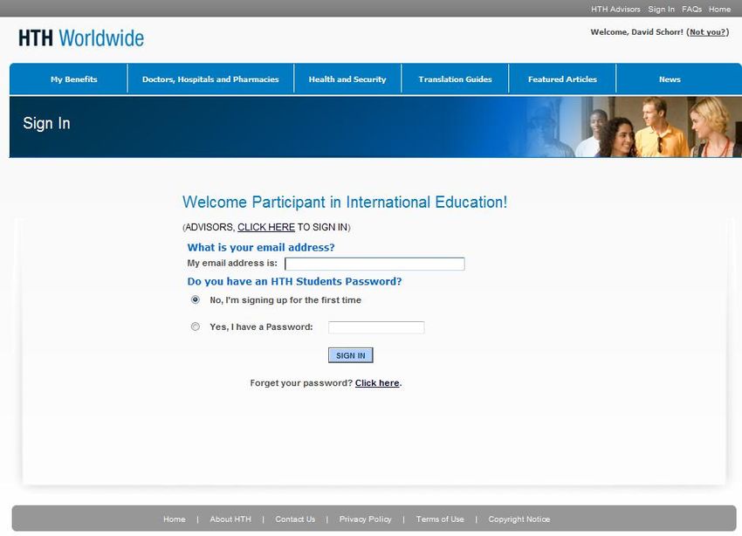Go Home via the top bar link

click(x=719, y=9)
